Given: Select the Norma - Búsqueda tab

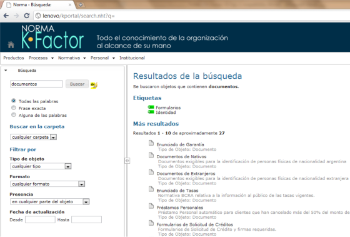Looking at the screenshot, I should click(38, 5).
